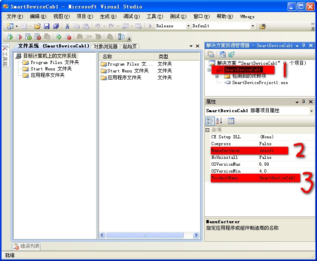The image size is (317, 261).
Task: Pin the Solution Explorer panel
Action: 303,45
